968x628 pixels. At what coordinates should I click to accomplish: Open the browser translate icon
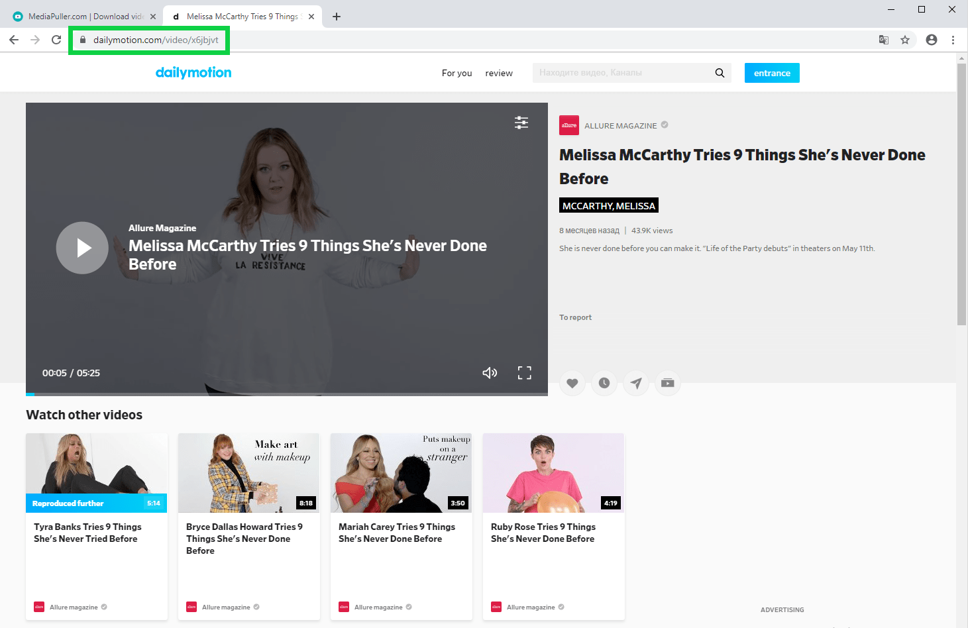click(x=884, y=40)
